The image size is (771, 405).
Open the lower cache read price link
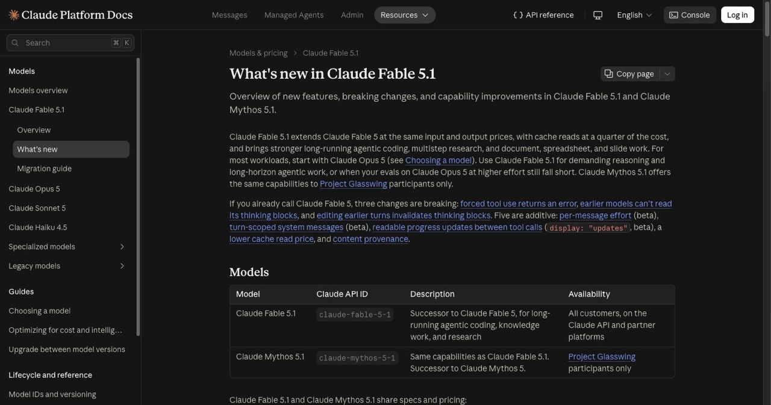pos(272,240)
